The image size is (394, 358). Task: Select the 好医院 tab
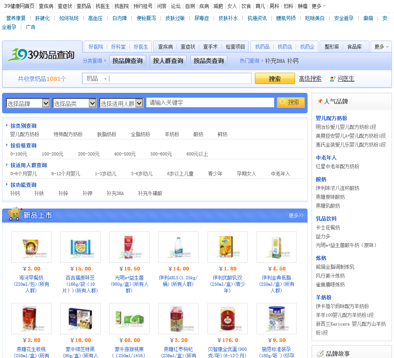tap(96, 47)
